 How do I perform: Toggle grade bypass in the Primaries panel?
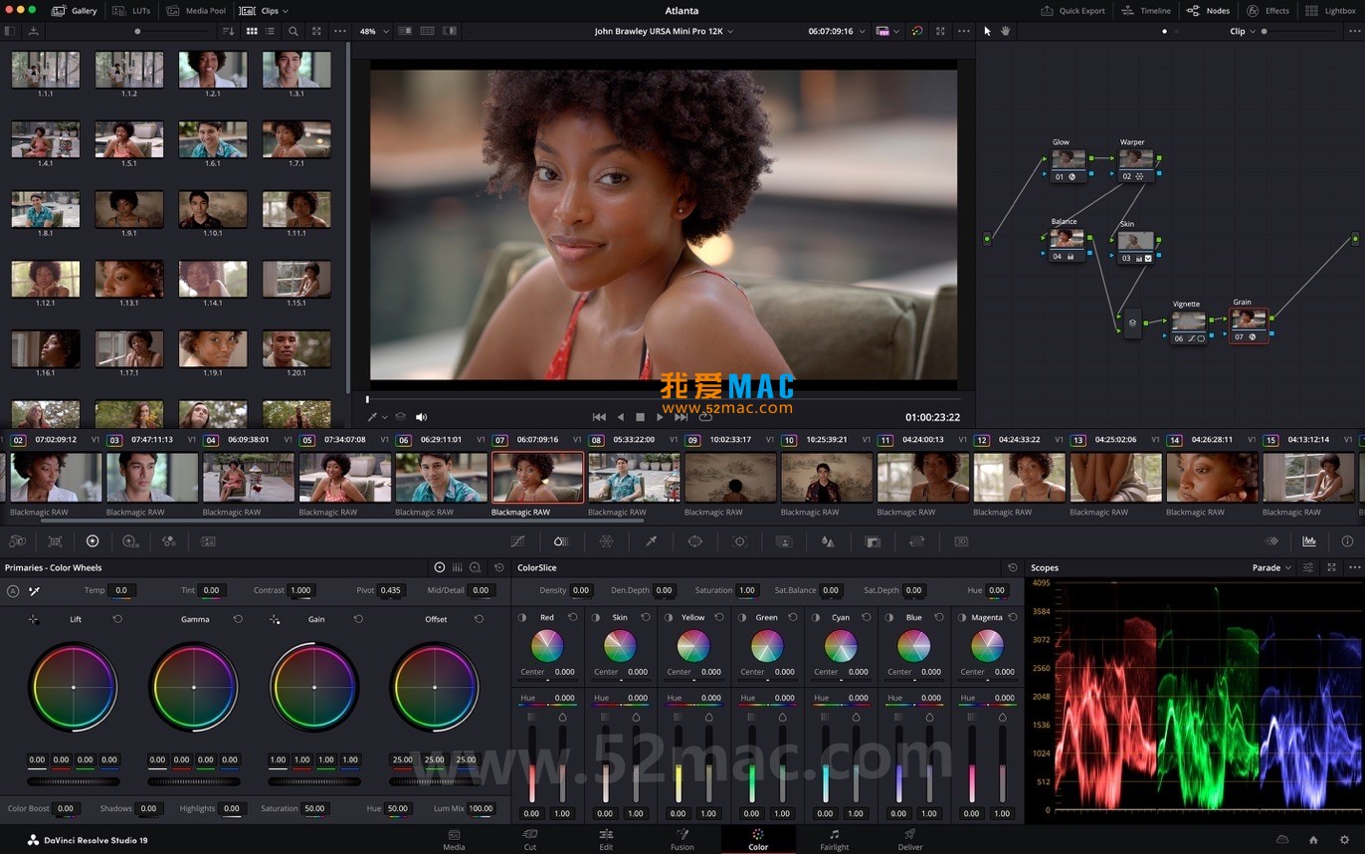click(x=12, y=590)
